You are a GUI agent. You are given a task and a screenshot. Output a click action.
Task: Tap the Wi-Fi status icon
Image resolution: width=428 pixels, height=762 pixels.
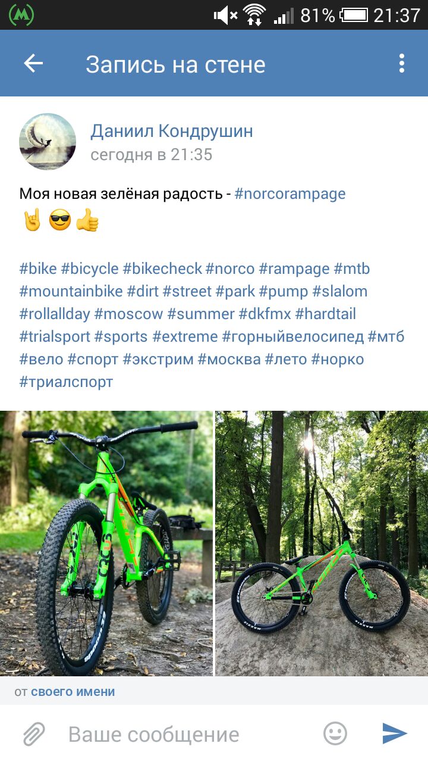point(254,15)
